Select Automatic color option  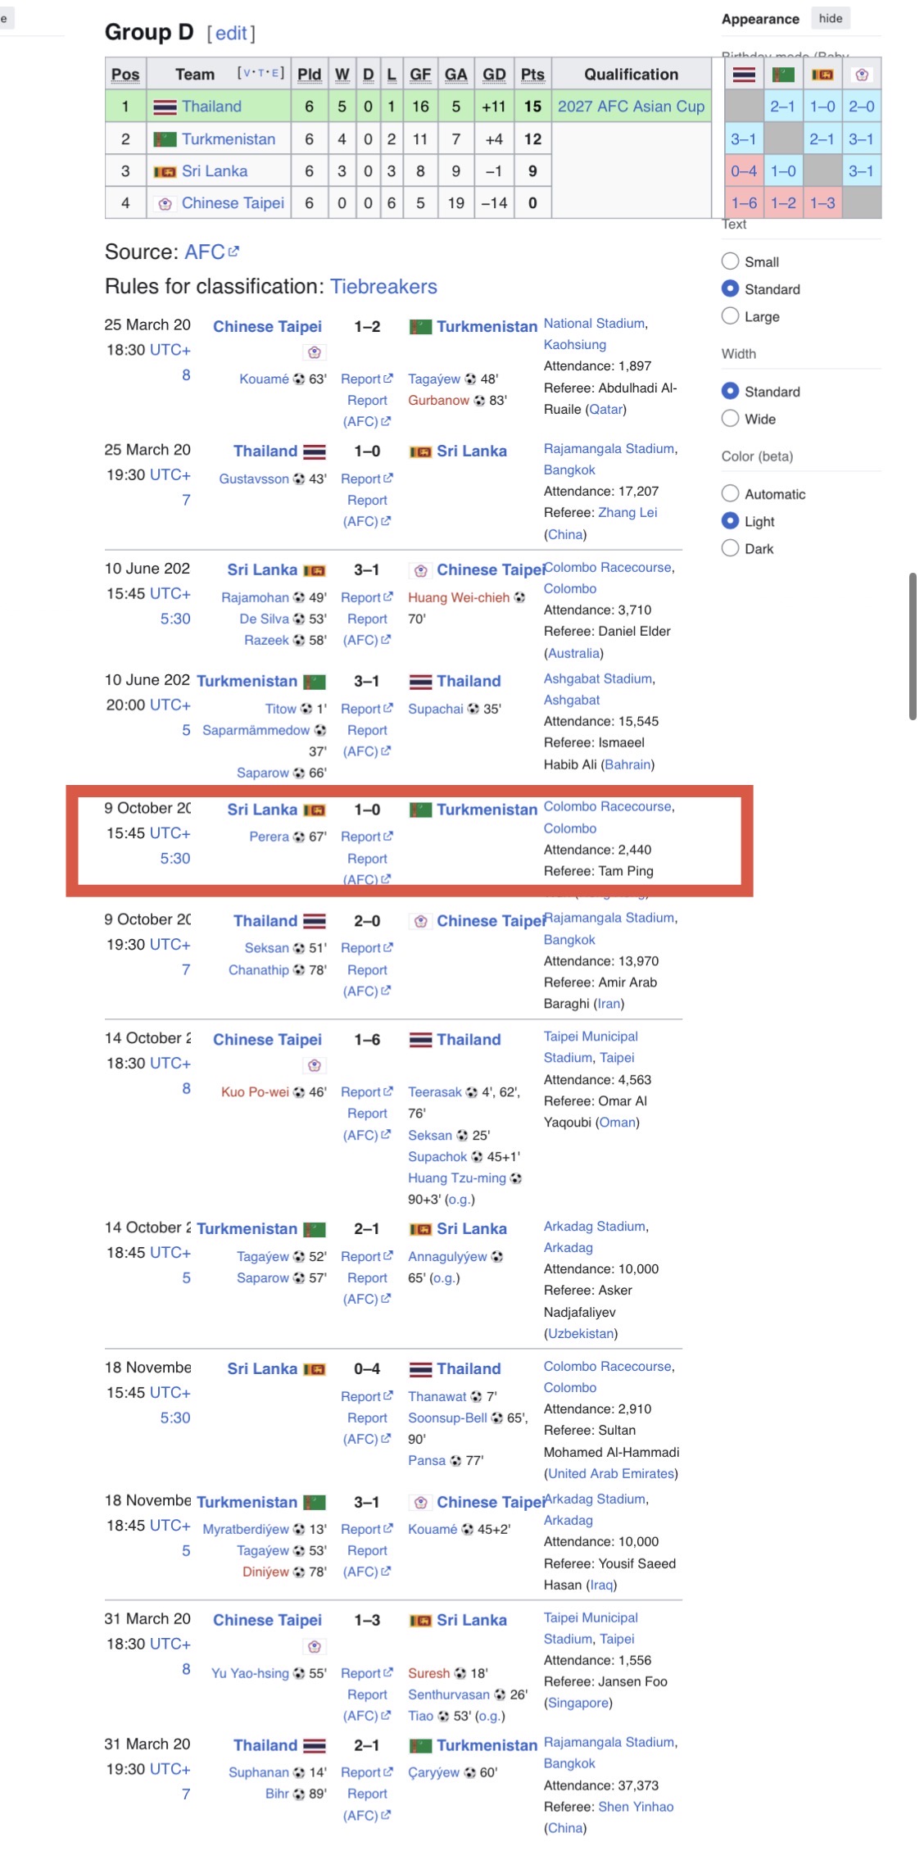[730, 493]
